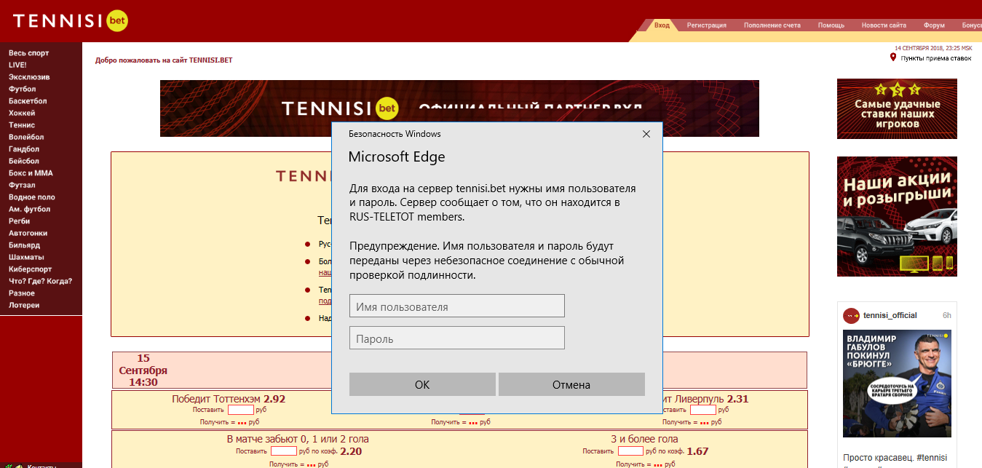The image size is (982, 468).
Task: Click the 15 Сентября 14:30 match date
Action: (x=143, y=370)
